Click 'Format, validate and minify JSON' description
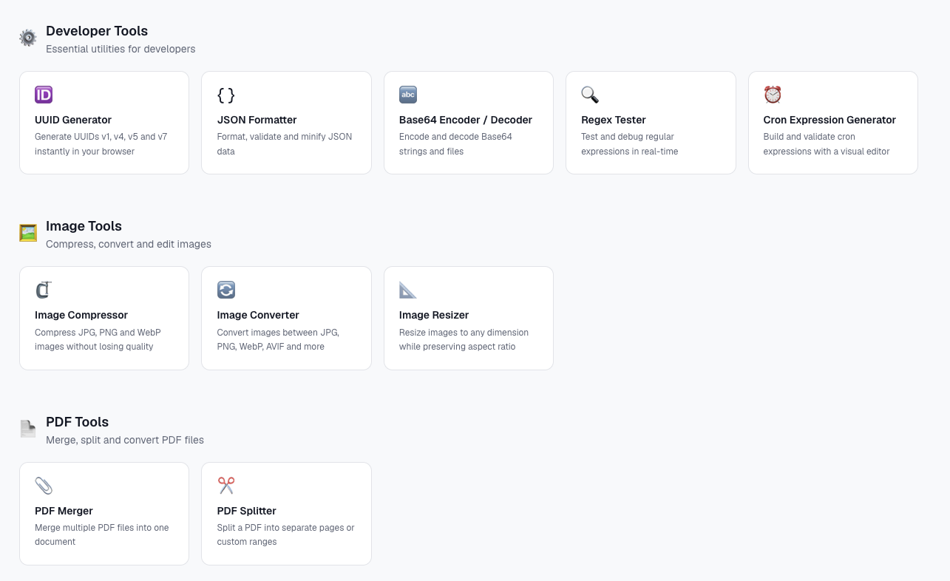950x581 pixels. pyautogui.click(x=285, y=144)
